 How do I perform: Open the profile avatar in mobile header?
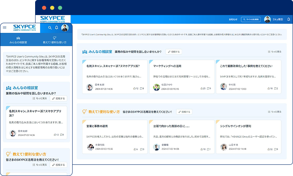click(65, 28)
